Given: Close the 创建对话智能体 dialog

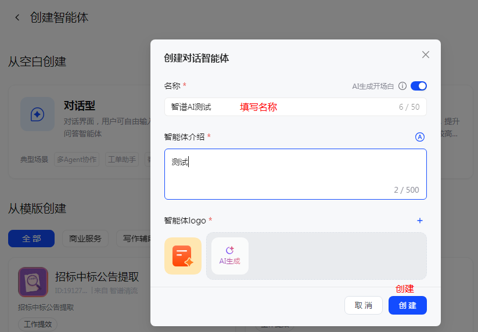Looking at the screenshot, I should pyautogui.click(x=425, y=55).
